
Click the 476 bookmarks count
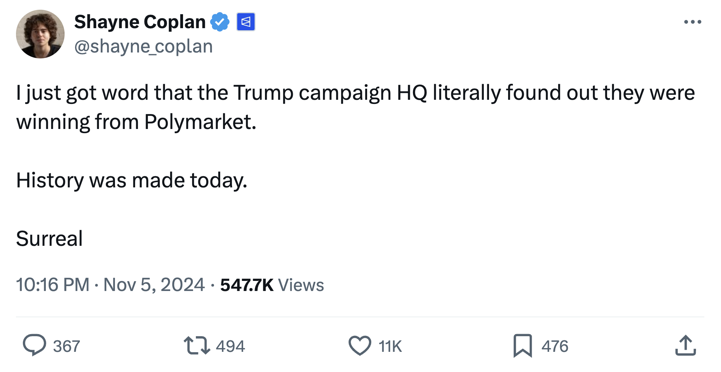pyautogui.click(x=555, y=346)
